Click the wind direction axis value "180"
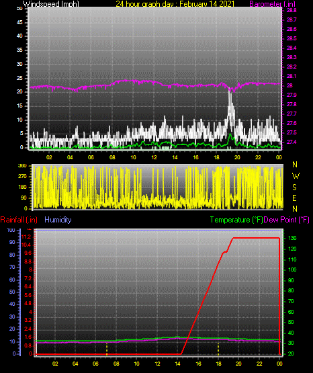Image resolution: width=313 pixels, height=373 pixels. coord(22,188)
